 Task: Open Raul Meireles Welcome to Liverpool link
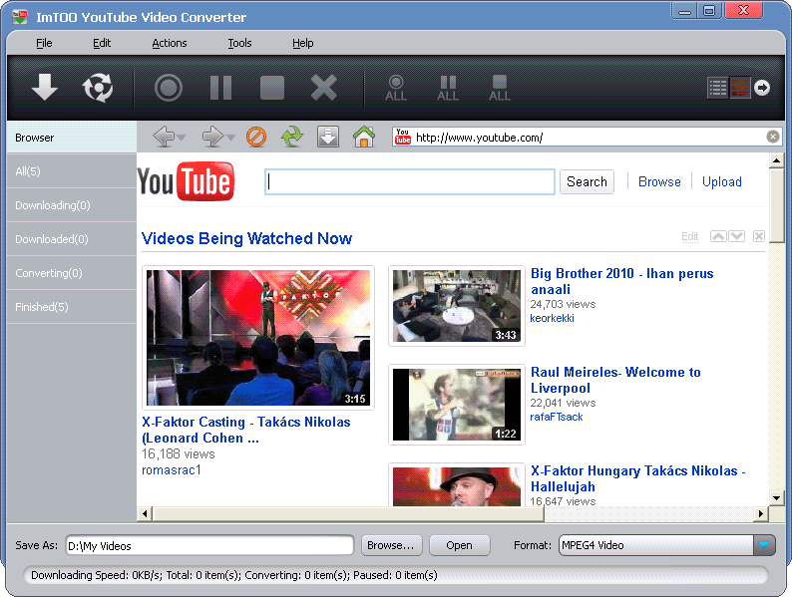tap(615, 380)
